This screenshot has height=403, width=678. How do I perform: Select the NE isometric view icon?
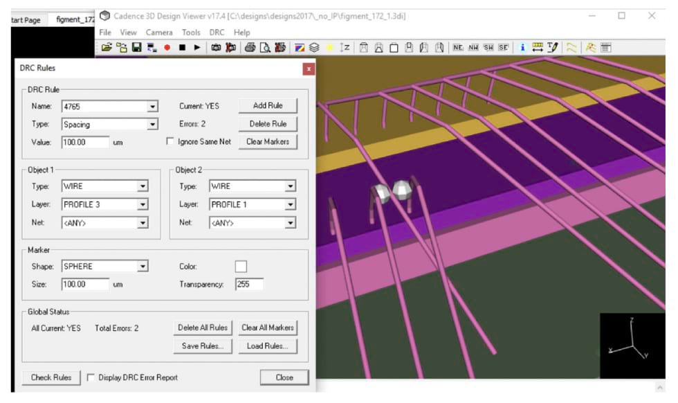[x=458, y=48]
